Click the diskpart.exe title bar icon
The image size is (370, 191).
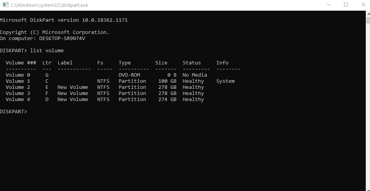(x=5, y=5)
